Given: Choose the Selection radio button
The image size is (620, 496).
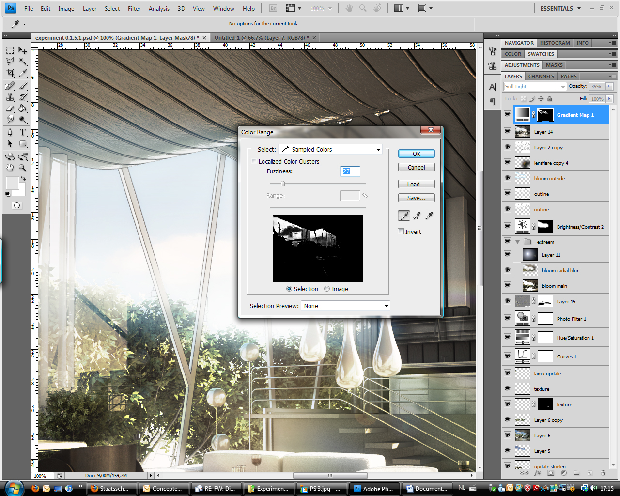Looking at the screenshot, I should click(x=289, y=289).
